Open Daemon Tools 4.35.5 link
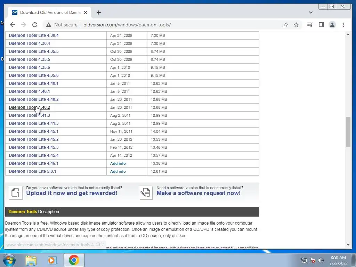The image size is (356, 267). pos(29,59)
